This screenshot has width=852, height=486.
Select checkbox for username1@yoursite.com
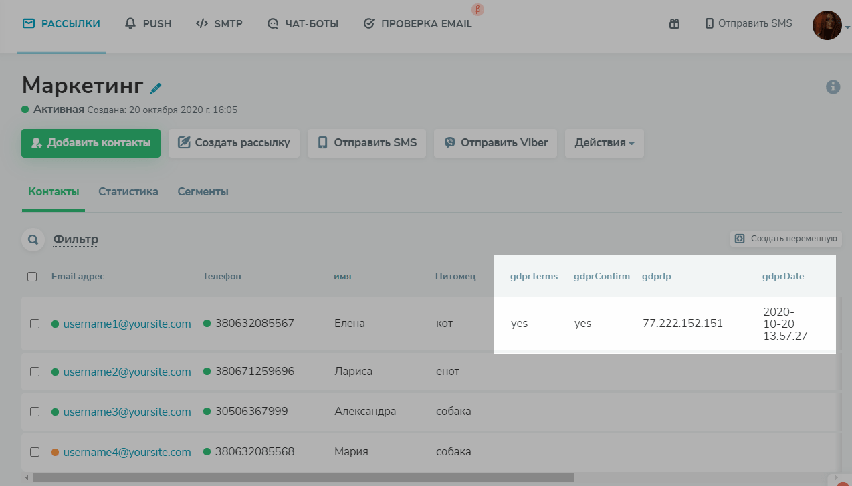click(35, 324)
